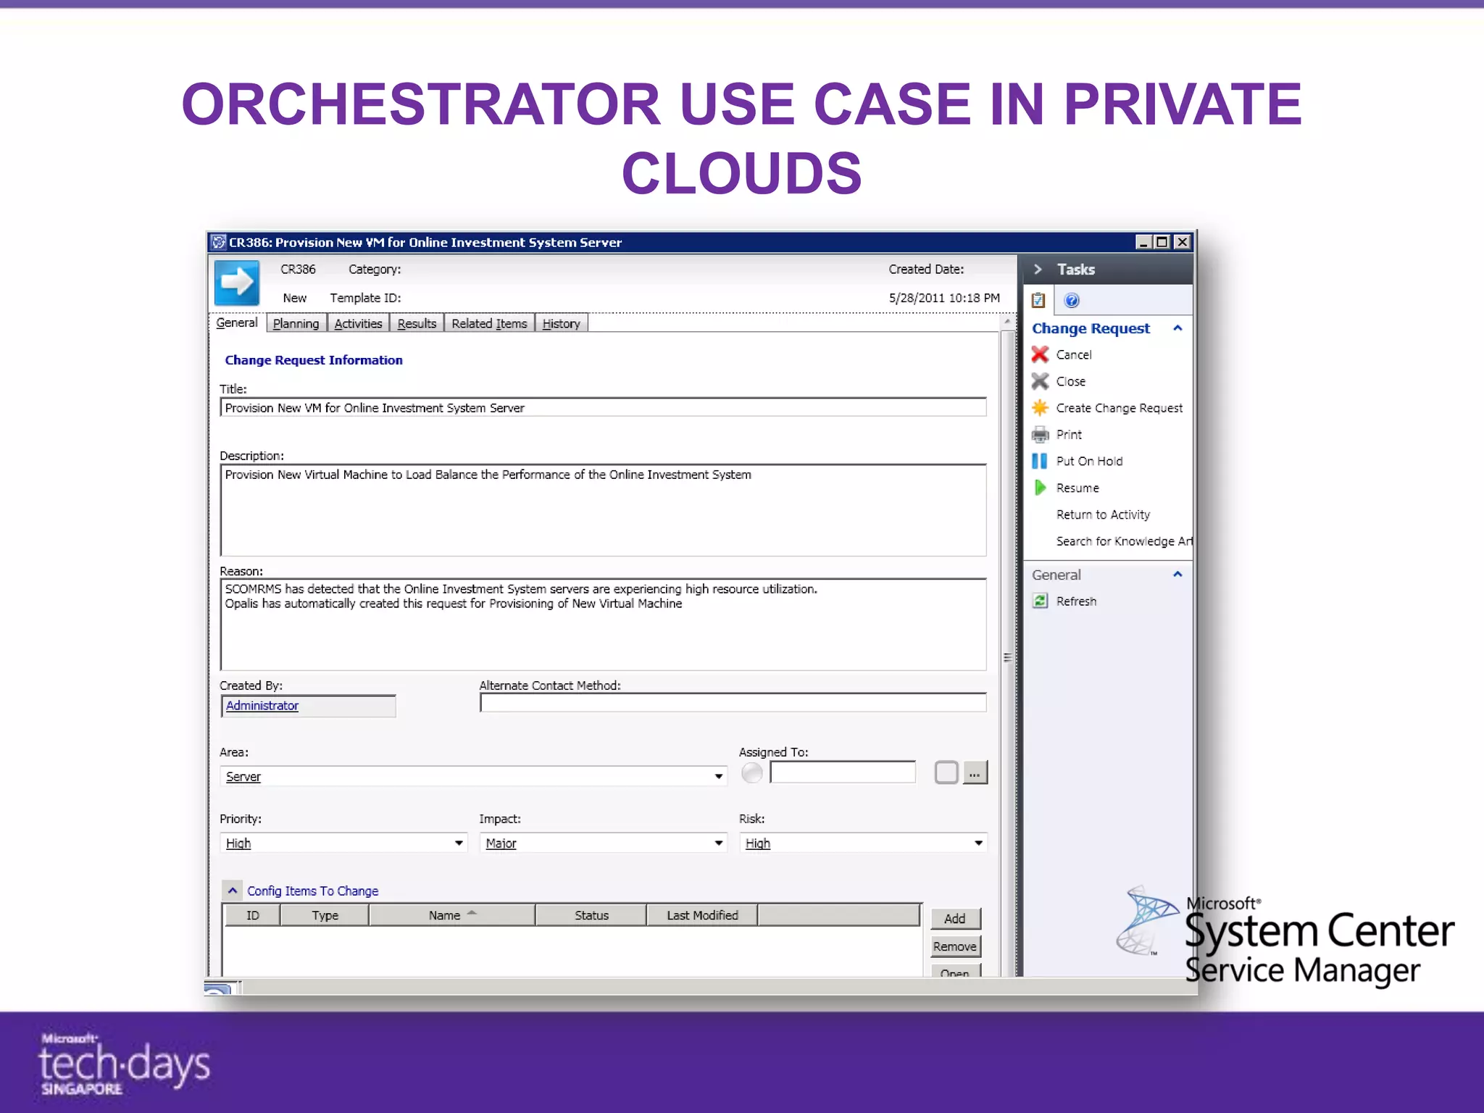This screenshot has height=1113, width=1484.
Task: Click the green Resume play icon
Action: [x=1040, y=488]
